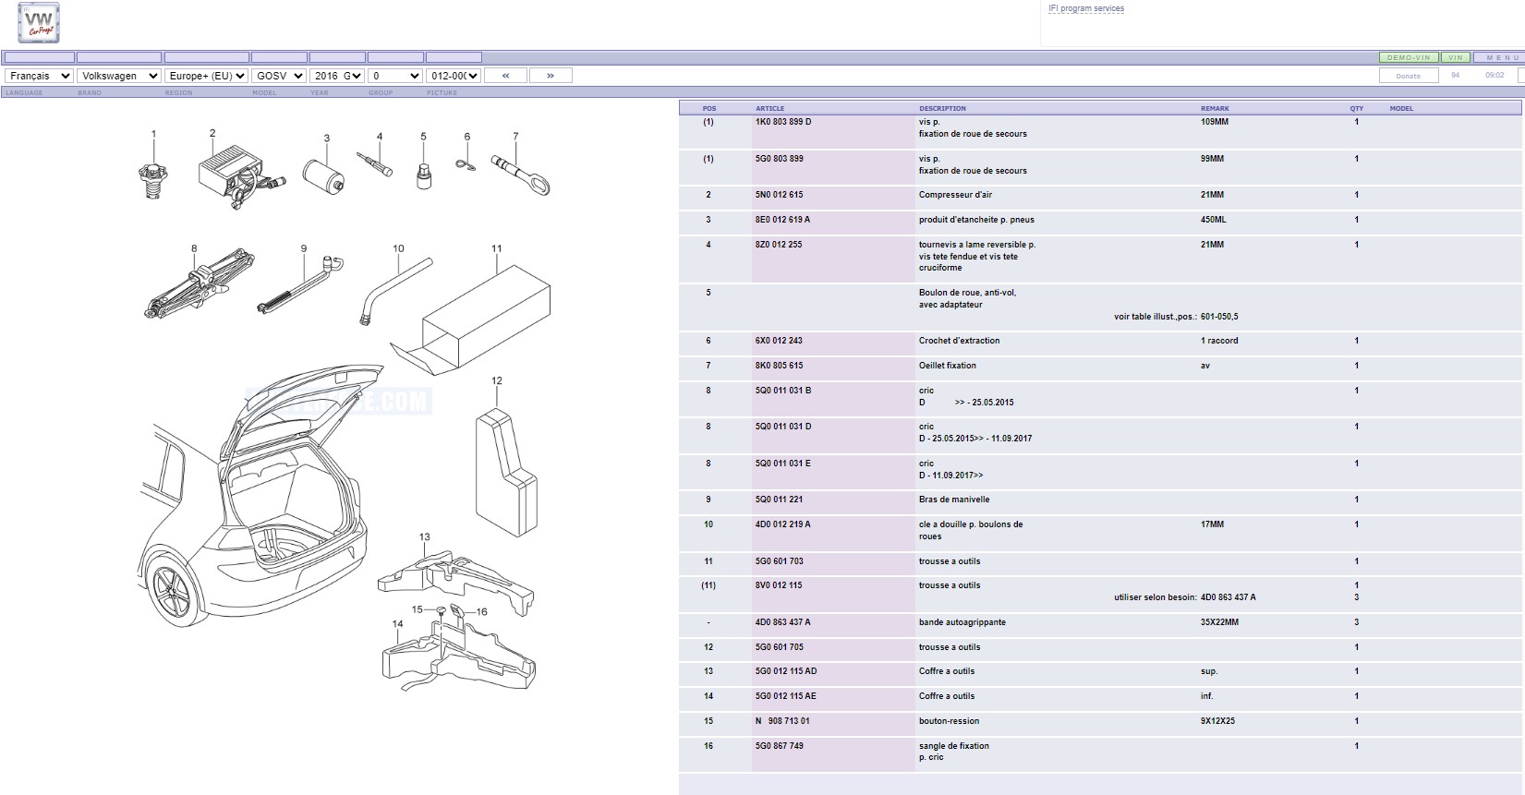
Task: Open the Group dropdown showing 0
Action: coord(395,76)
